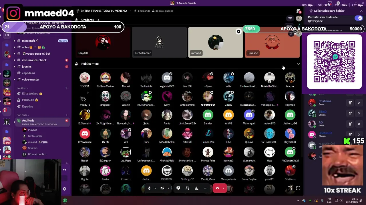Open MichaelMaki's audience avatar

point(167,152)
